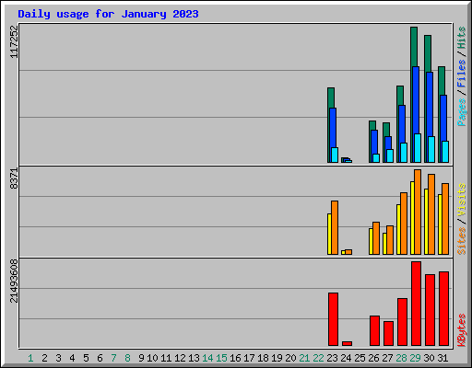This screenshot has height=368, width=472.
Task: Click the red KBytes bar for day 24
Action: point(347,343)
